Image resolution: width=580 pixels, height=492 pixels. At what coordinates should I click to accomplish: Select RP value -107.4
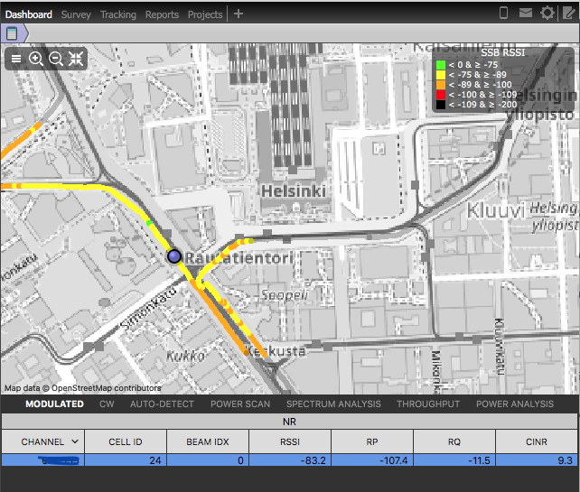[x=372, y=460]
